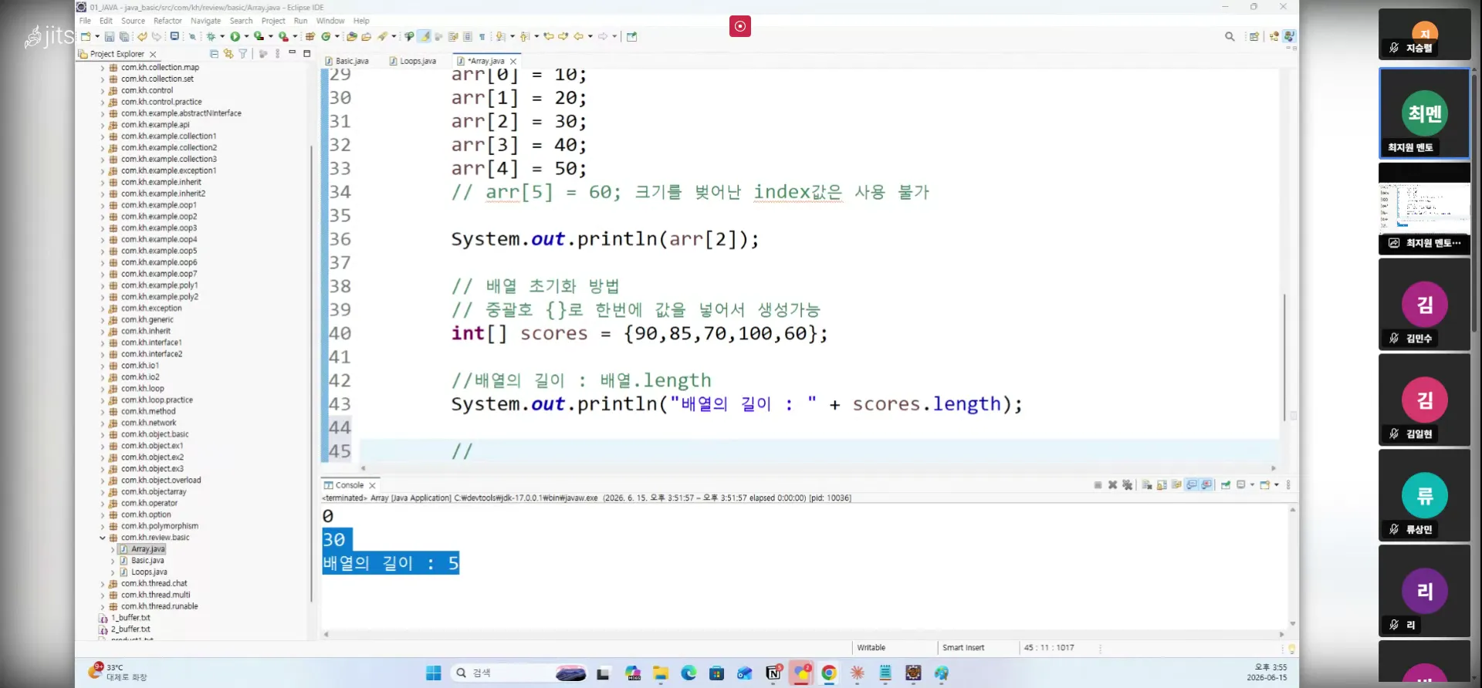Open Project Explorer filter icon
Image resolution: width=1482 pixels, height=688 pixels.
243,54
